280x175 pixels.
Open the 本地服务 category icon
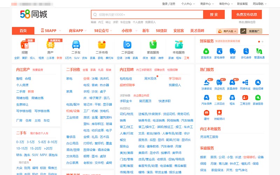[x=179, y=44]
